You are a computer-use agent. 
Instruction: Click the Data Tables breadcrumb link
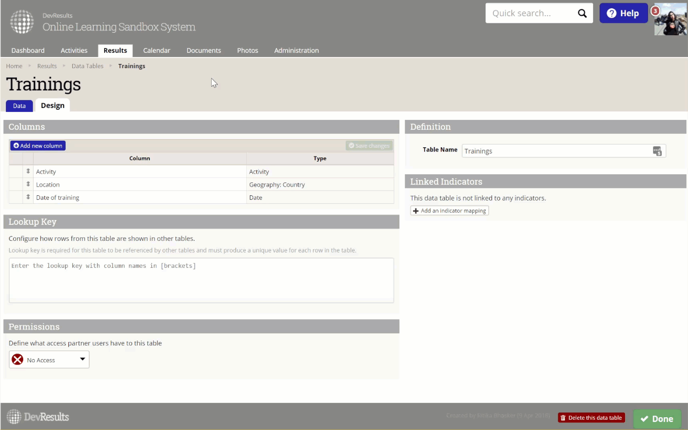pos(87,66)
